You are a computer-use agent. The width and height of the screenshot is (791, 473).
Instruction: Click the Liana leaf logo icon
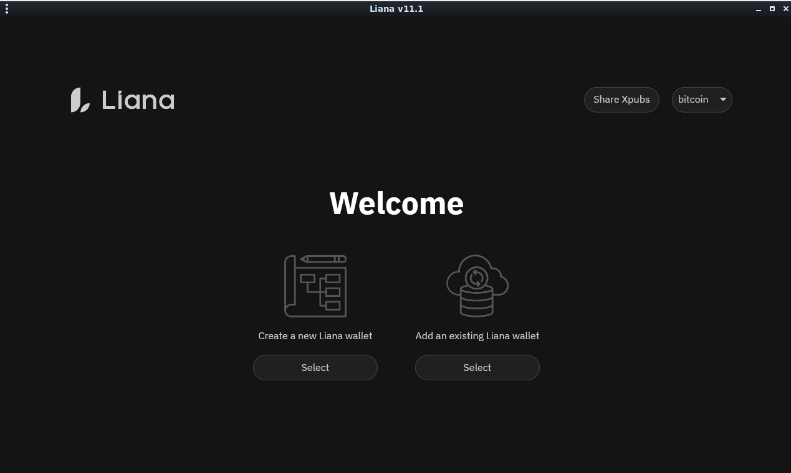tap(80, 100)
